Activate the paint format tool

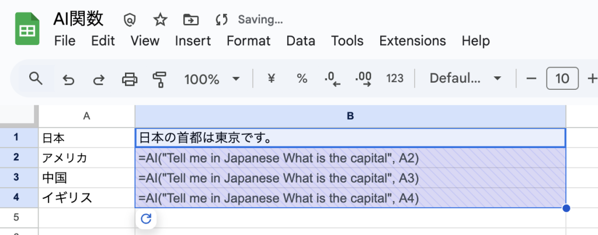click(159, 79)
